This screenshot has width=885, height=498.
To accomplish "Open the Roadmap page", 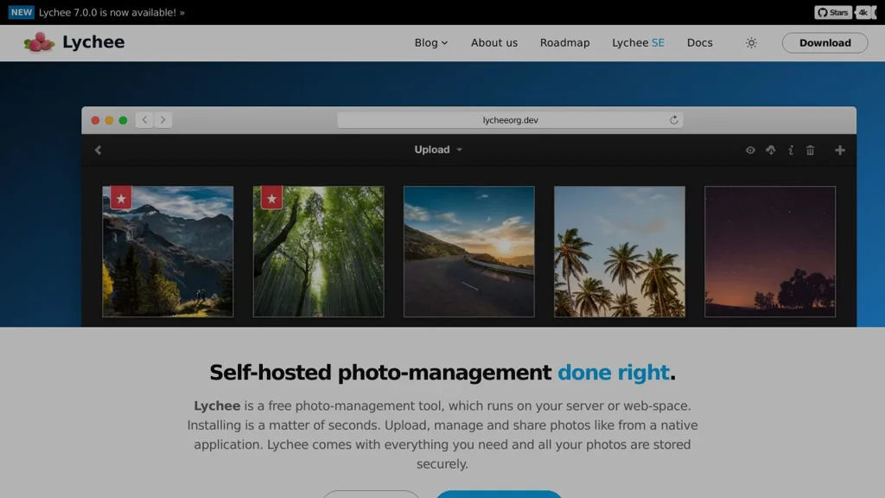I will (x=564, y=42).
